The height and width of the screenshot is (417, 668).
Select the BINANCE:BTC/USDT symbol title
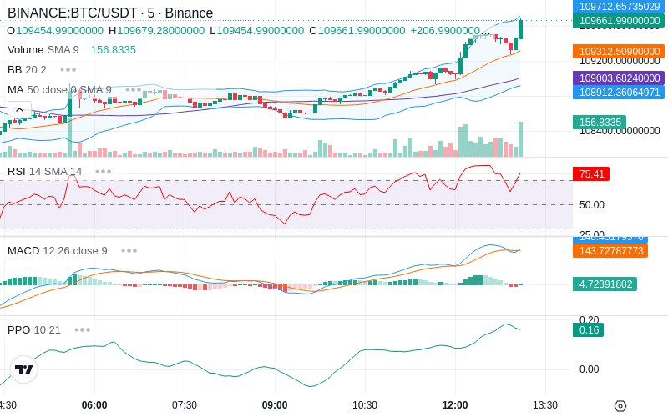pos(110,13)
